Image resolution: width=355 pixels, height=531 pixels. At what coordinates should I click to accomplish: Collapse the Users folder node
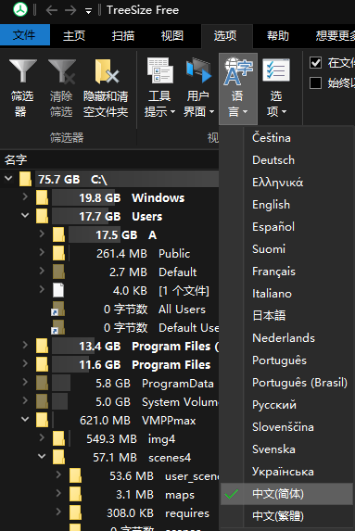pos(25,215)
